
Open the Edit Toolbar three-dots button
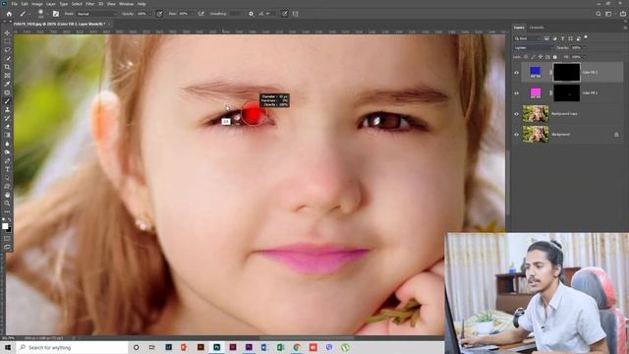click(x=7, y=211)
